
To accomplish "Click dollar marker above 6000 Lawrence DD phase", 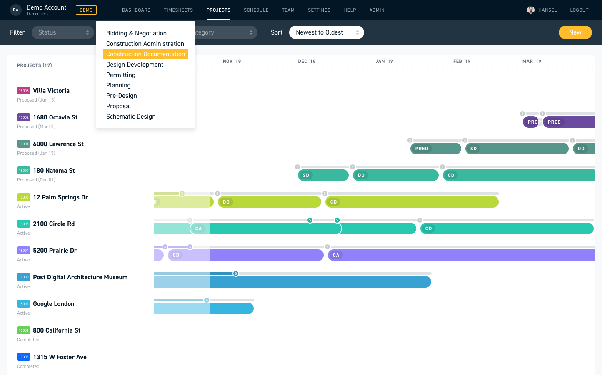I will [x=572, y=140].
